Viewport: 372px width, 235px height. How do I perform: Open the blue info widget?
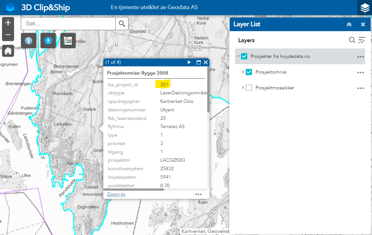point(29,41)
